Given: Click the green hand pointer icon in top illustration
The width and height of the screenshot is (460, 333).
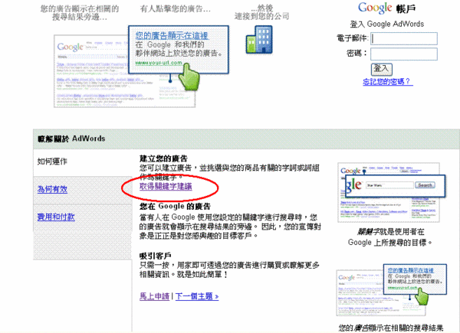Looking at the screenshot, I should click(x=189, y=77).
